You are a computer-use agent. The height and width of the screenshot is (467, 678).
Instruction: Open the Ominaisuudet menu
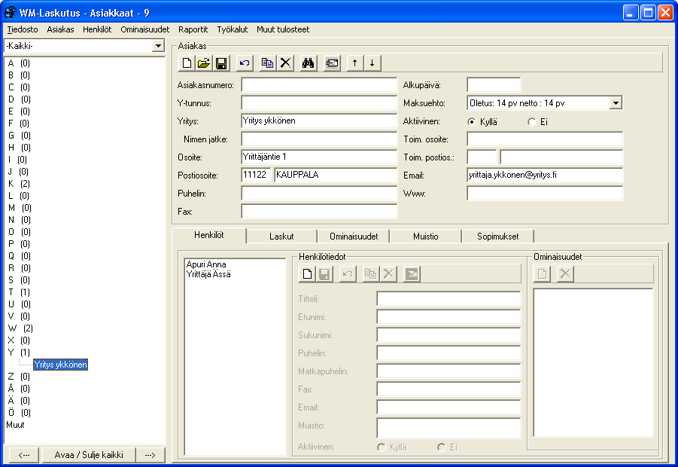point(144,29)
